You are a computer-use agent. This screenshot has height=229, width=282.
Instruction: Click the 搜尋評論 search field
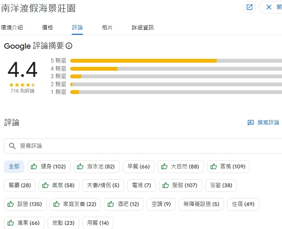(x=146, y=146)
